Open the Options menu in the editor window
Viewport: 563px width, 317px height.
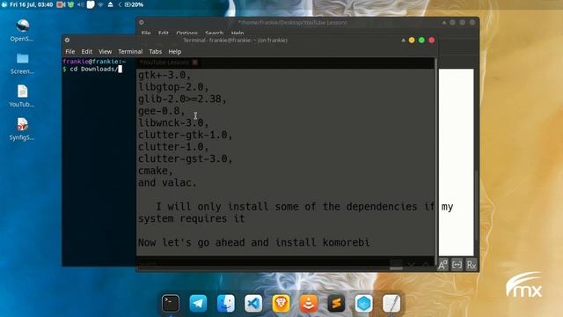(x=186, y=33)
